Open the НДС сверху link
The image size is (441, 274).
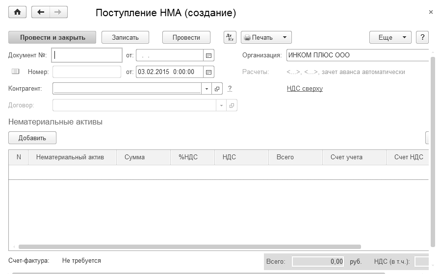[x=305, y=89]
